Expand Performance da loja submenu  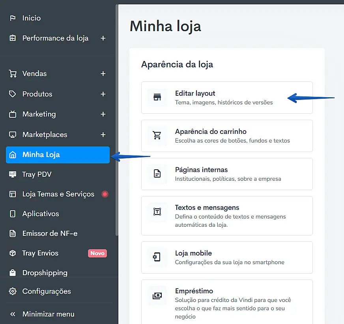coord(103,38)
